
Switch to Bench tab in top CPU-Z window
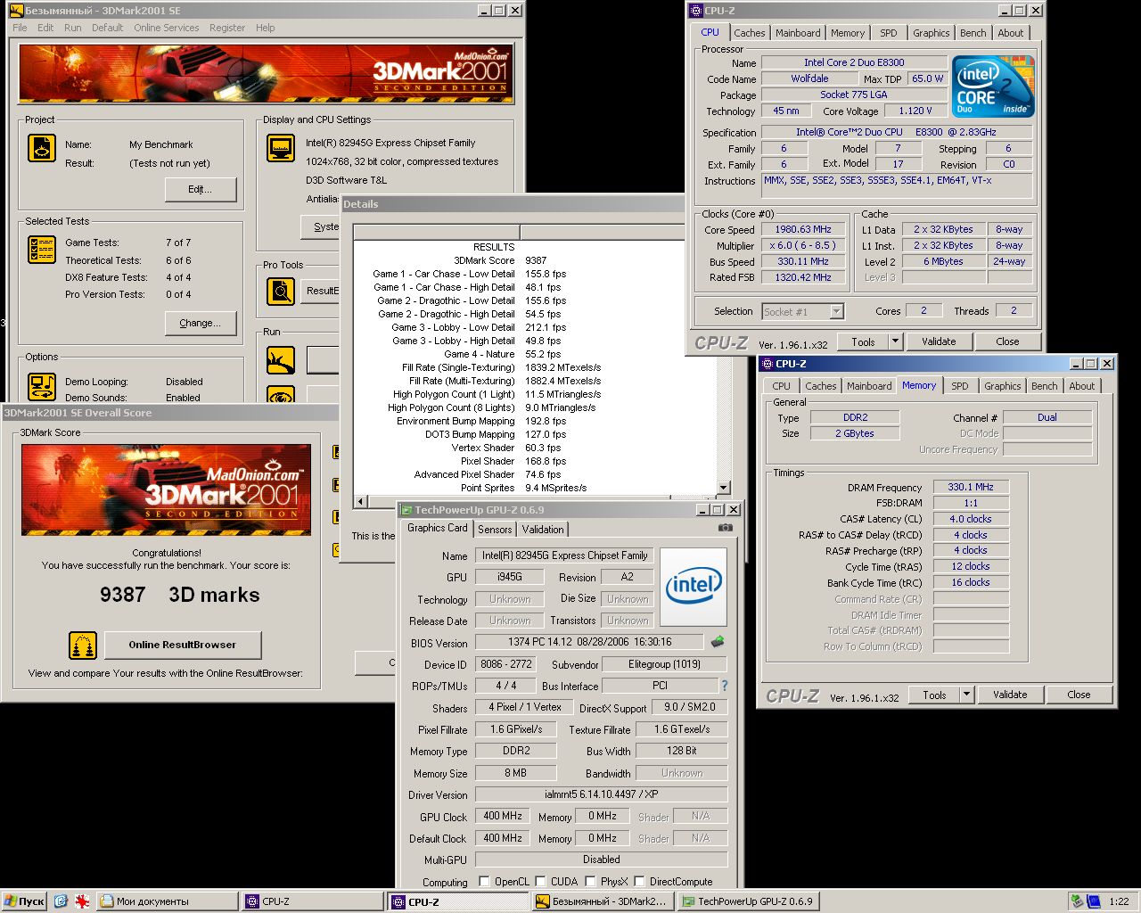(x=973, y=33)
